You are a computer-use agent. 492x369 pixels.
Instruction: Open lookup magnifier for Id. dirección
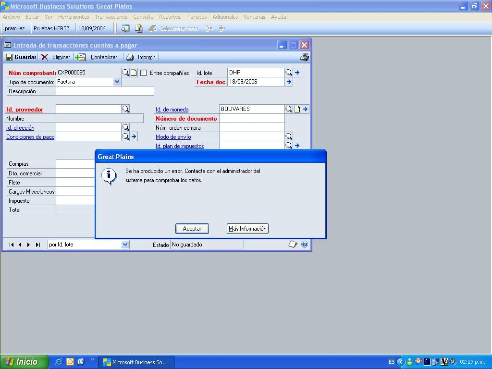tap(125, 127)
